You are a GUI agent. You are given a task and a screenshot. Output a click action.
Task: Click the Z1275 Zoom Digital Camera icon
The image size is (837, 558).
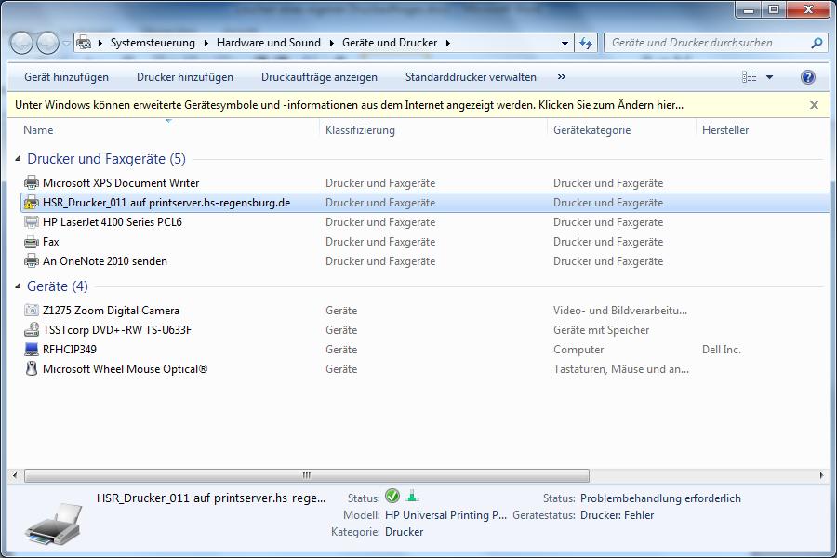click(32, 311)
